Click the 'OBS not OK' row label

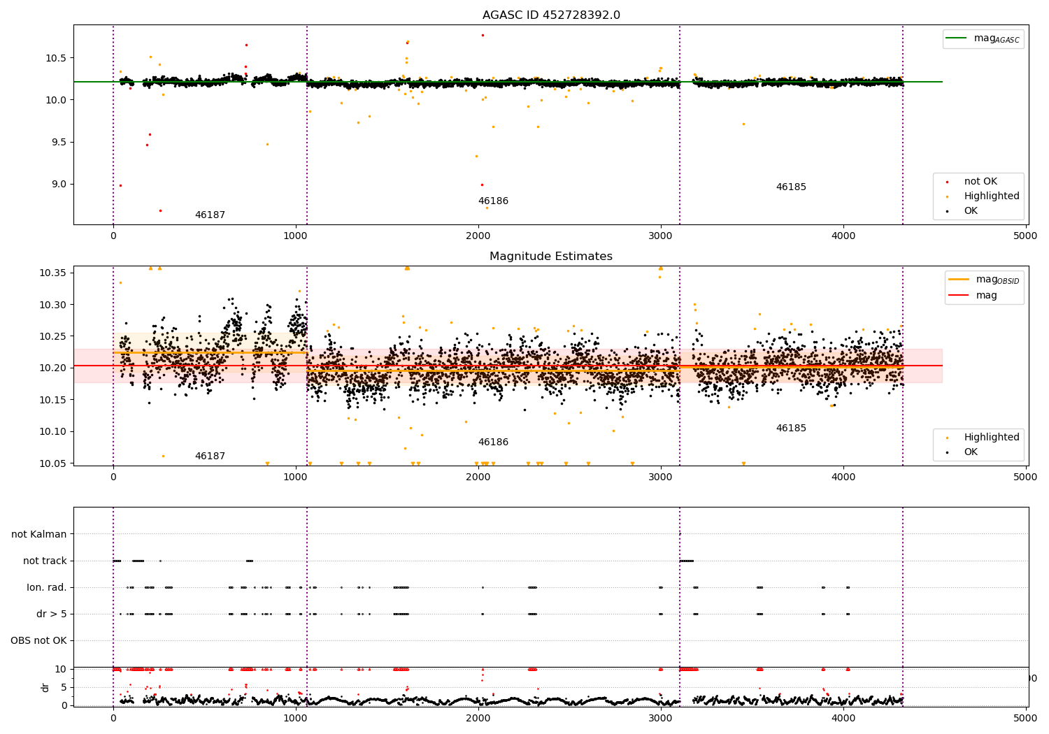click(38, 641)
